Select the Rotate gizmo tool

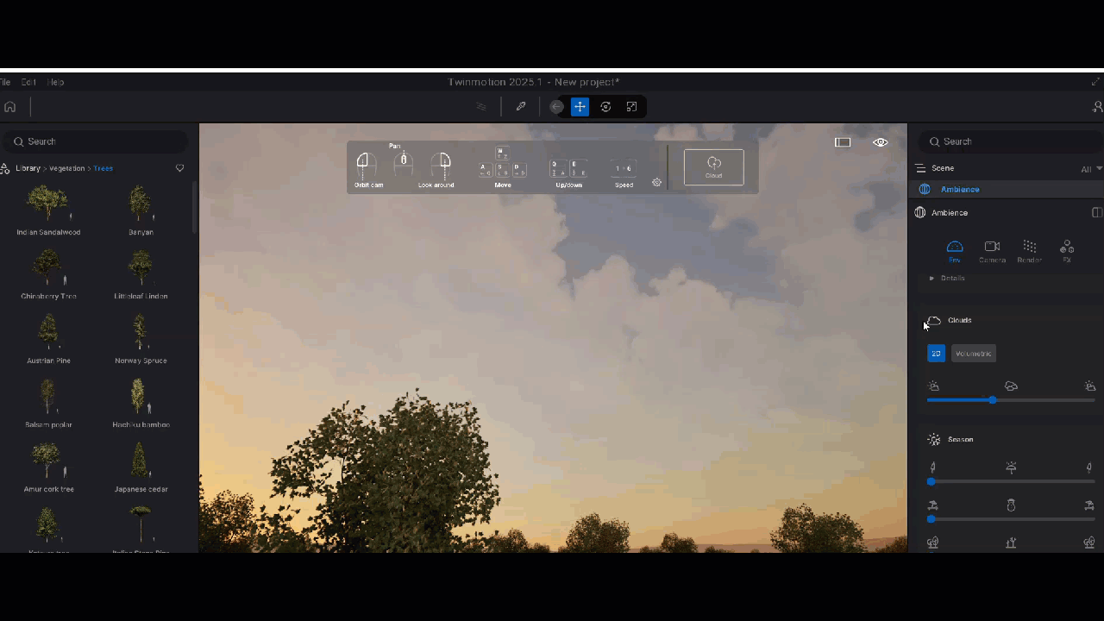pos(606,107)
